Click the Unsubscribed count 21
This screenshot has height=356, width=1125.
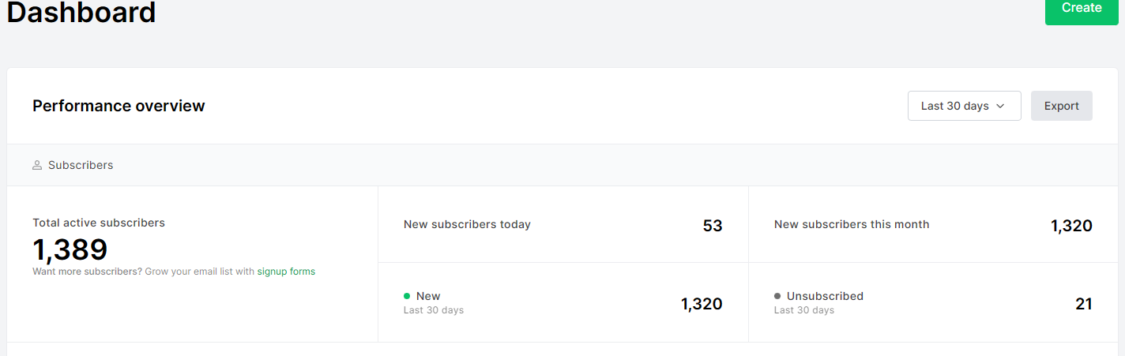point(1083,304)
